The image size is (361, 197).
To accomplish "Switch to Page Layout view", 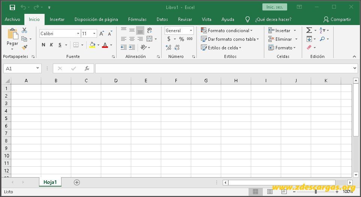I will [x=270, y=191].
